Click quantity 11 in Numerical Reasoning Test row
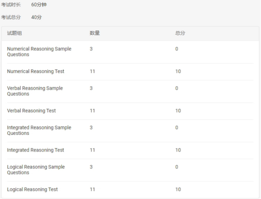 coord(92,71)
